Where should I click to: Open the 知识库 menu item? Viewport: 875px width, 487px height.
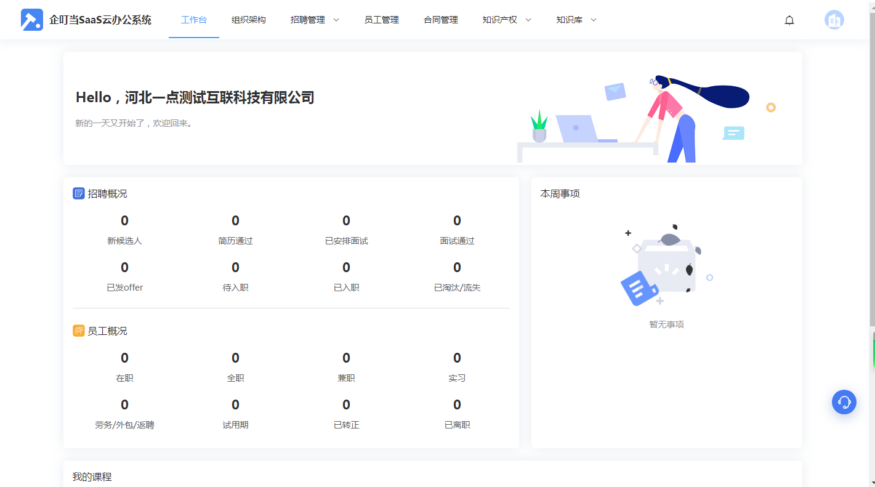point(570,20)
